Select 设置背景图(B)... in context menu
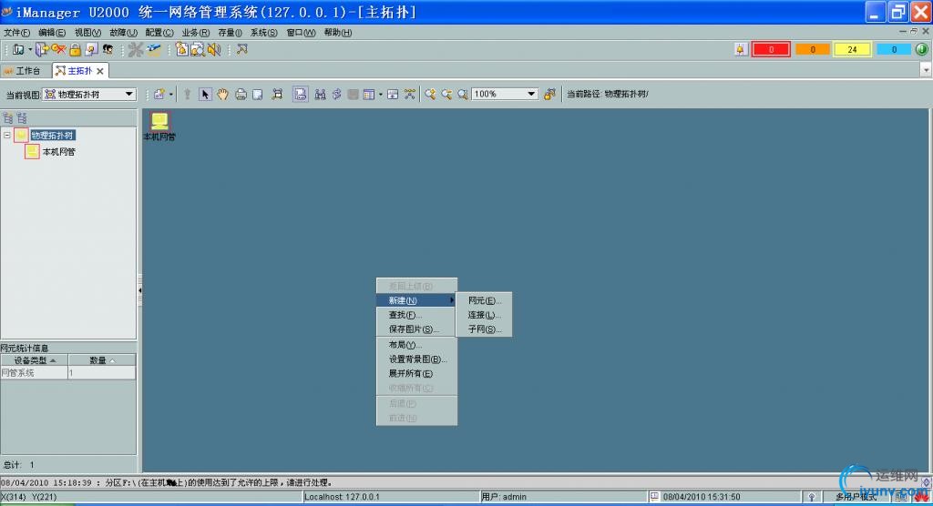The image size is (933, 506). point(416,359)
